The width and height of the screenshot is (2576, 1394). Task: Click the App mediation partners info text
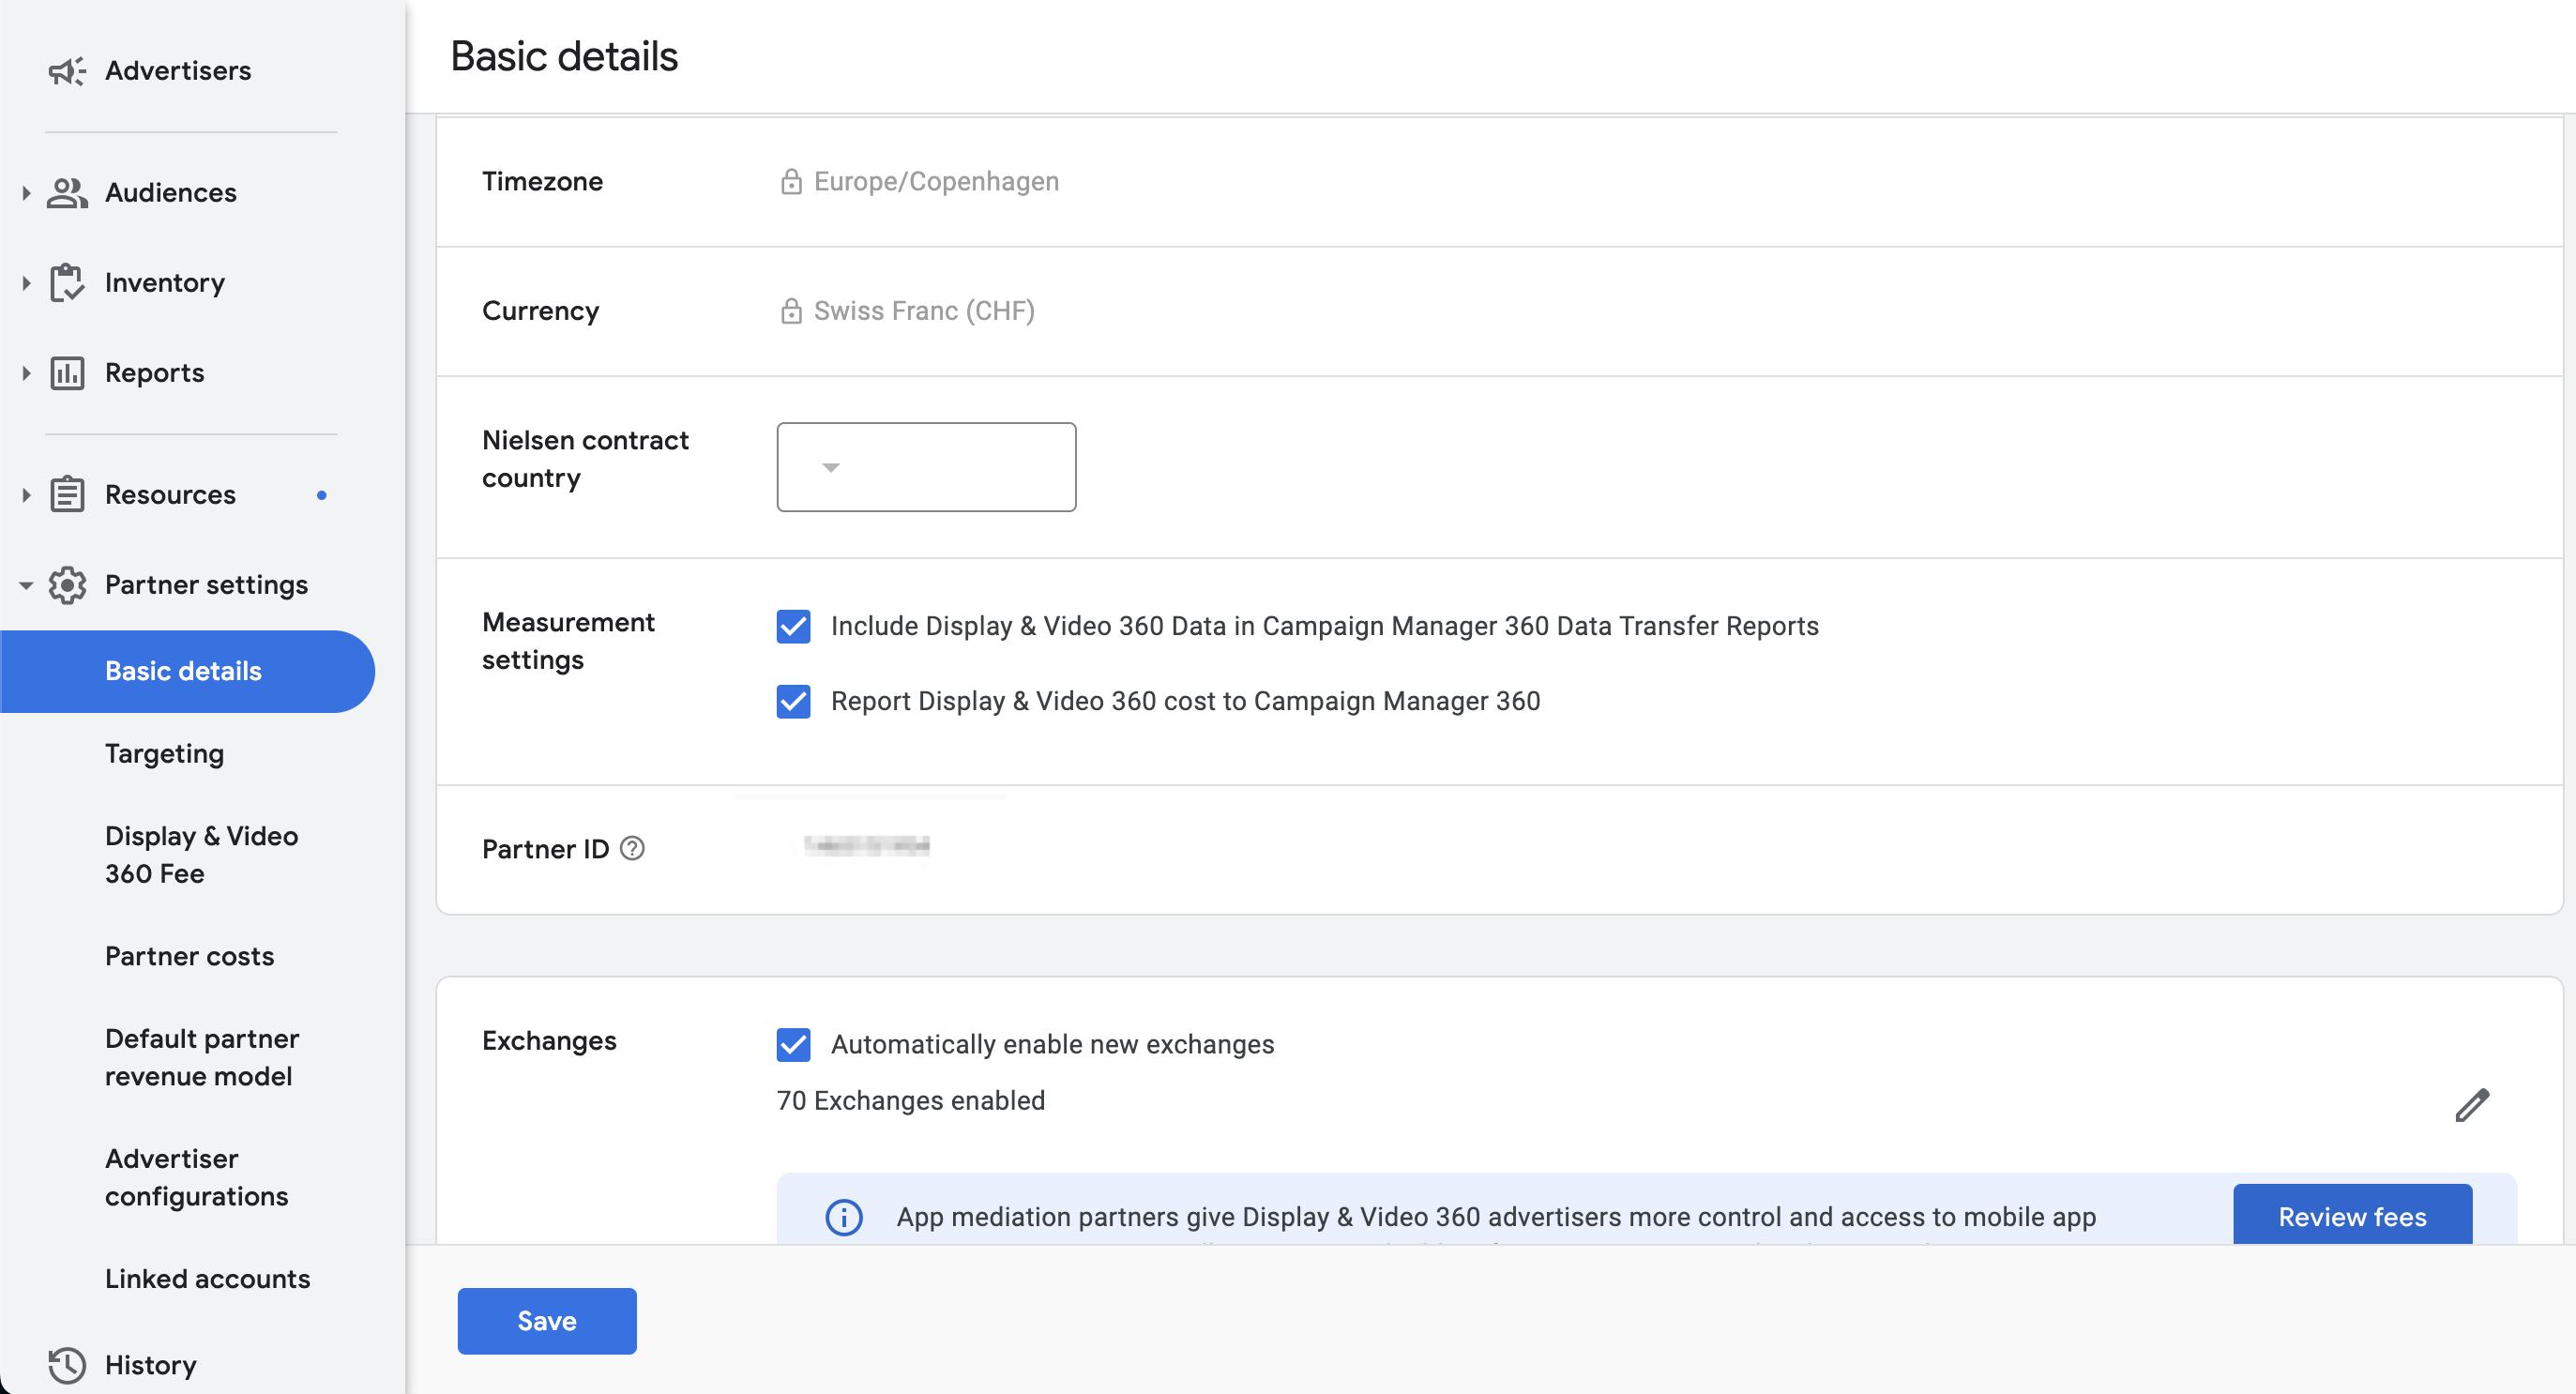(1496, 1217)
